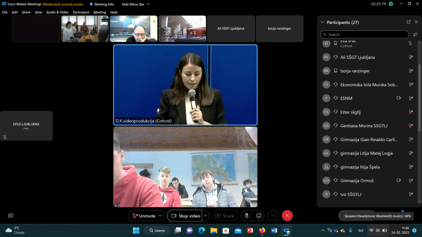
Task: Collapse the Participants section chevron
Action: pyautogui.click(x=322, y=22)
